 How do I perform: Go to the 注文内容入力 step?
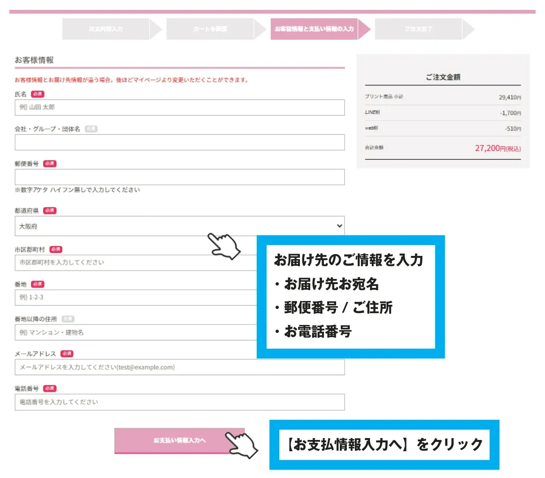[x=106, y=29]
